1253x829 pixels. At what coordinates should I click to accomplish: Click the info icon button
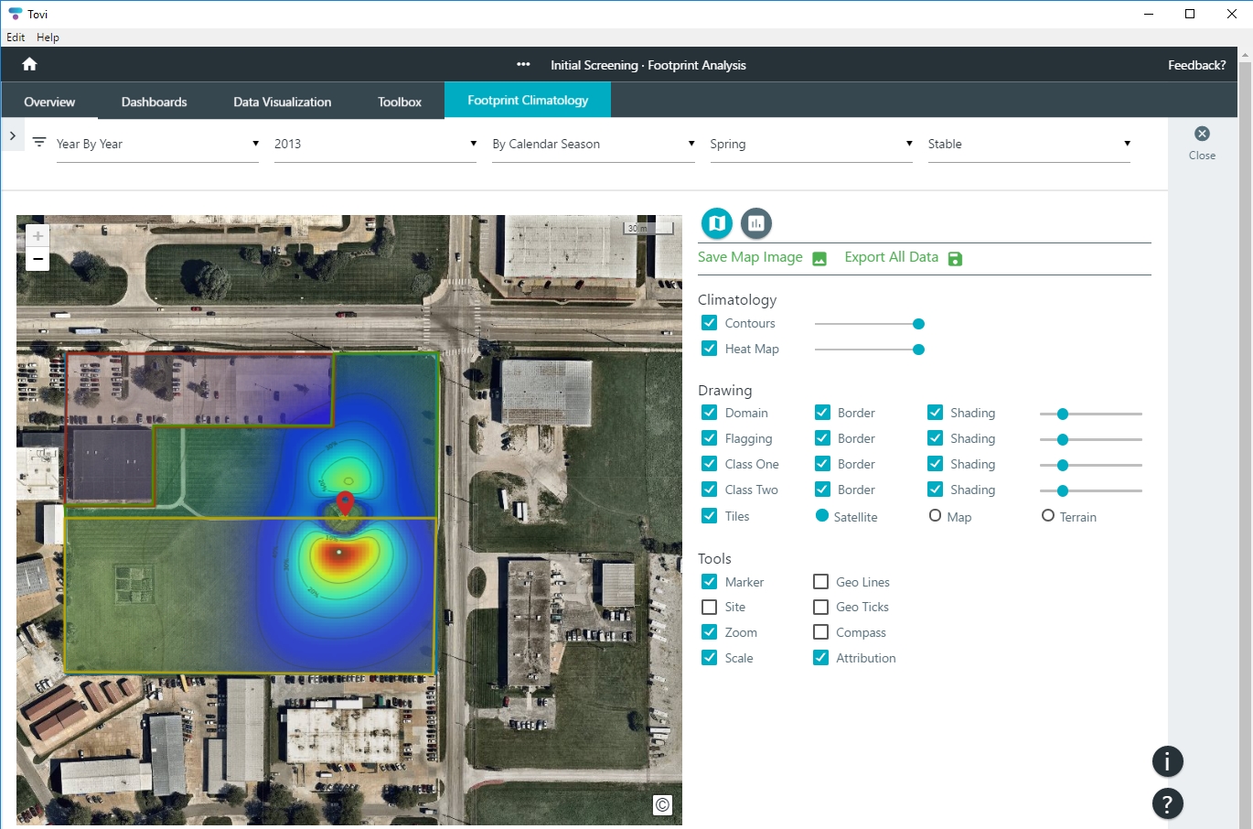click(x=1167, y=761)
